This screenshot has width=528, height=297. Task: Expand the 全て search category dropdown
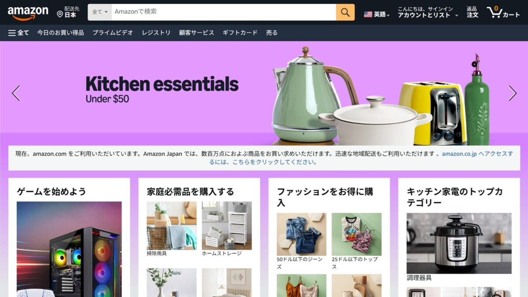pos(99,12)
